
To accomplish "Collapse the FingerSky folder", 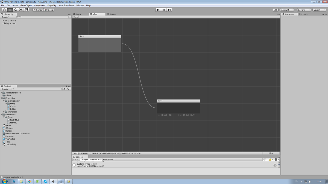I will click(1, 98).
